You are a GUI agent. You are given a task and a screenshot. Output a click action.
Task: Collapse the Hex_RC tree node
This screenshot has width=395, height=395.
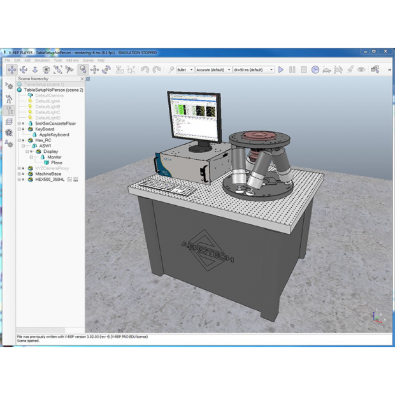click(x=20, y=140)
